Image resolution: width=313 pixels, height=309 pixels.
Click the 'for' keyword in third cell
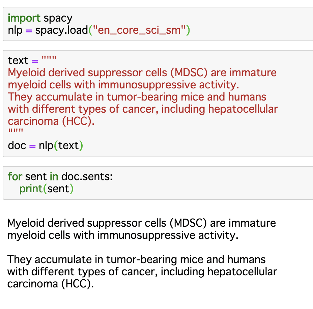[x=15, y=176]
